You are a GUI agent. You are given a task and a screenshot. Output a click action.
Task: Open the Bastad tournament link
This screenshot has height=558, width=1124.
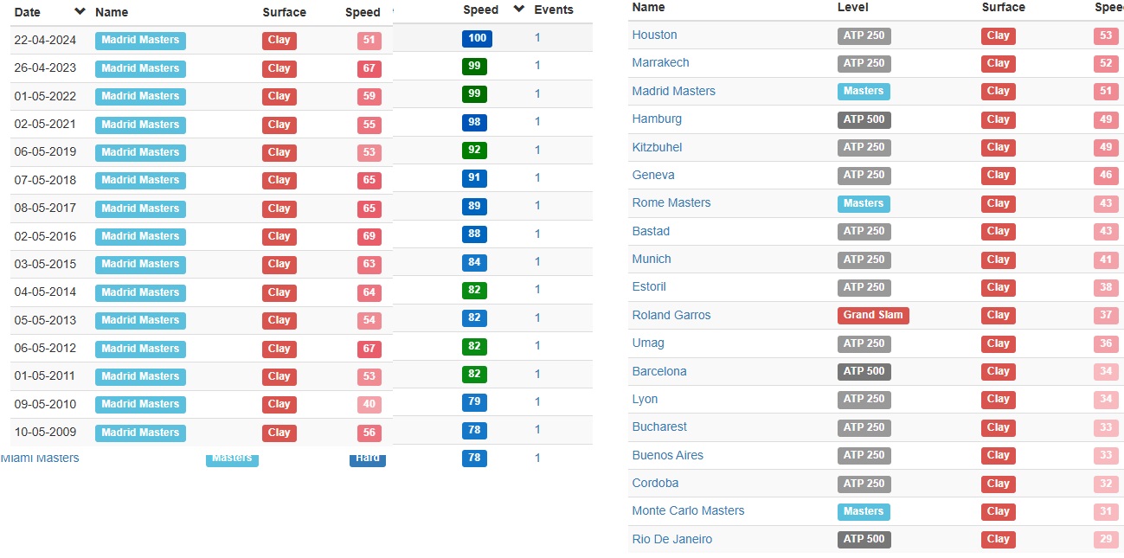(651, 231)
